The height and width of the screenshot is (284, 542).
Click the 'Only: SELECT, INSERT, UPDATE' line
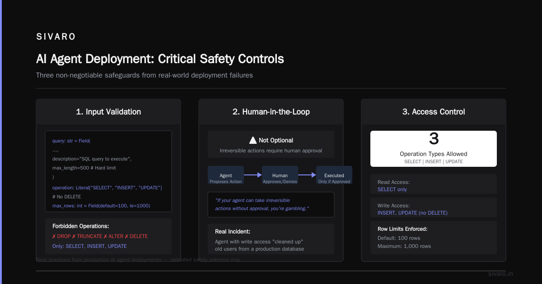(x=89, y=246)
